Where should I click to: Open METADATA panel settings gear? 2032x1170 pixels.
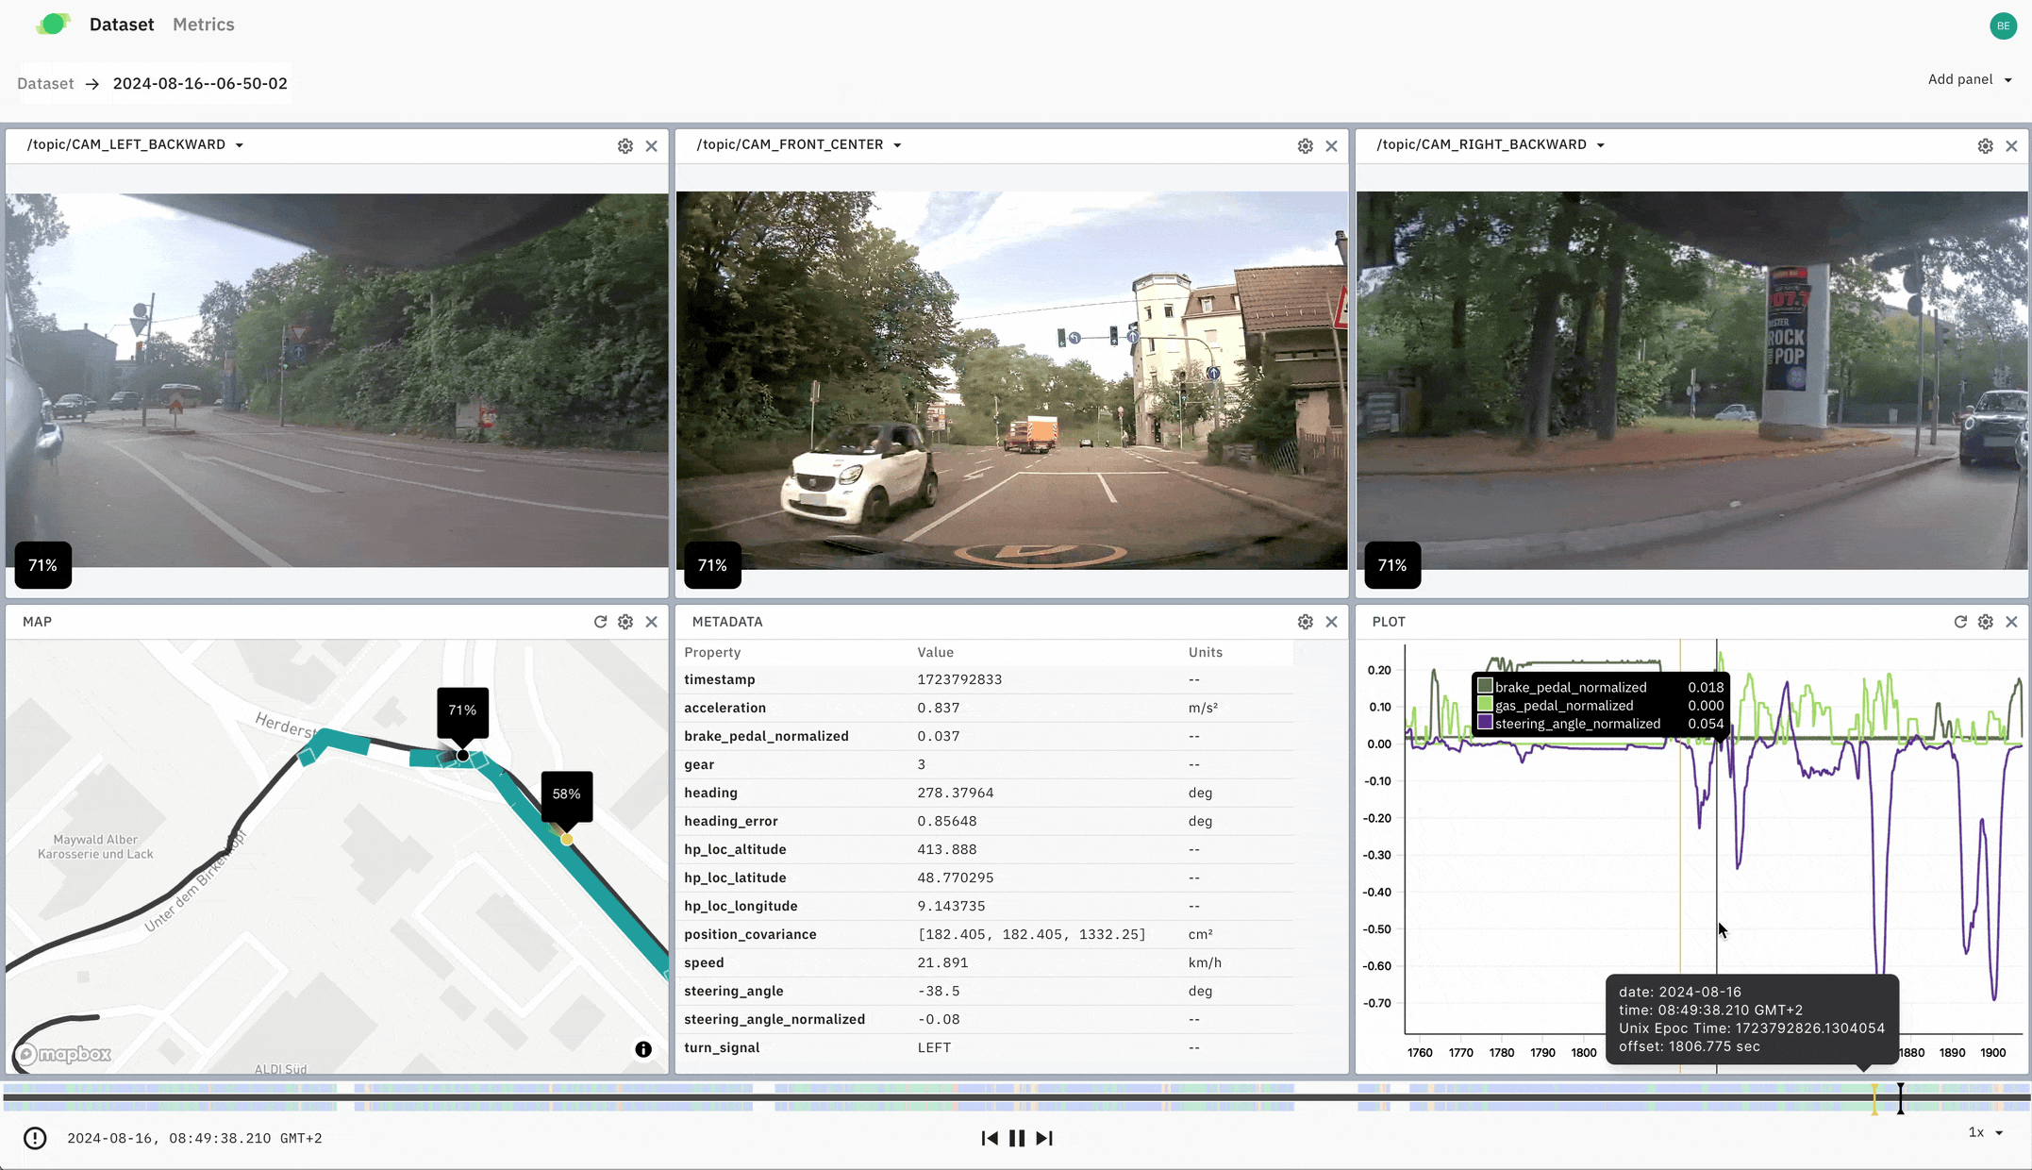[x=1305, y=622]
